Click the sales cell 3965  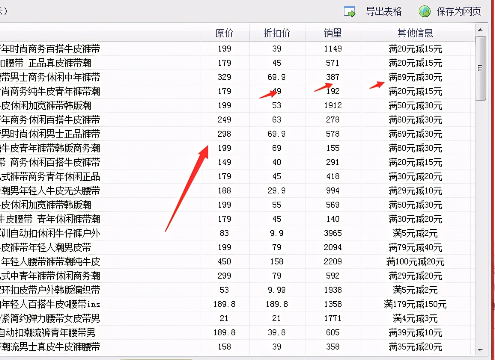[333, 233]
